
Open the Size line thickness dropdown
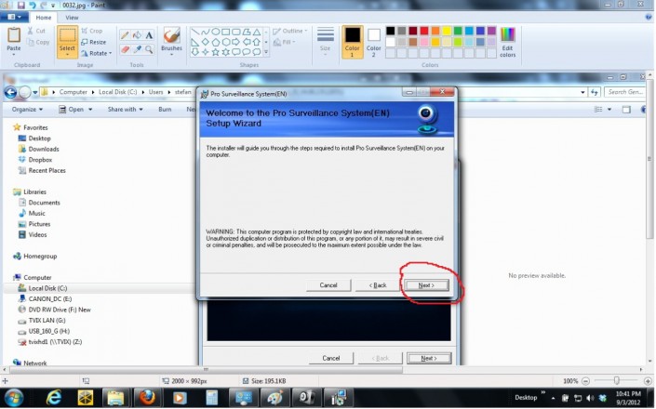tap(325, 41)
